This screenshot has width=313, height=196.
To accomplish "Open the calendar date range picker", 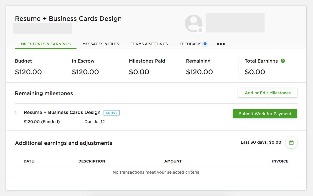I will 291,143.
